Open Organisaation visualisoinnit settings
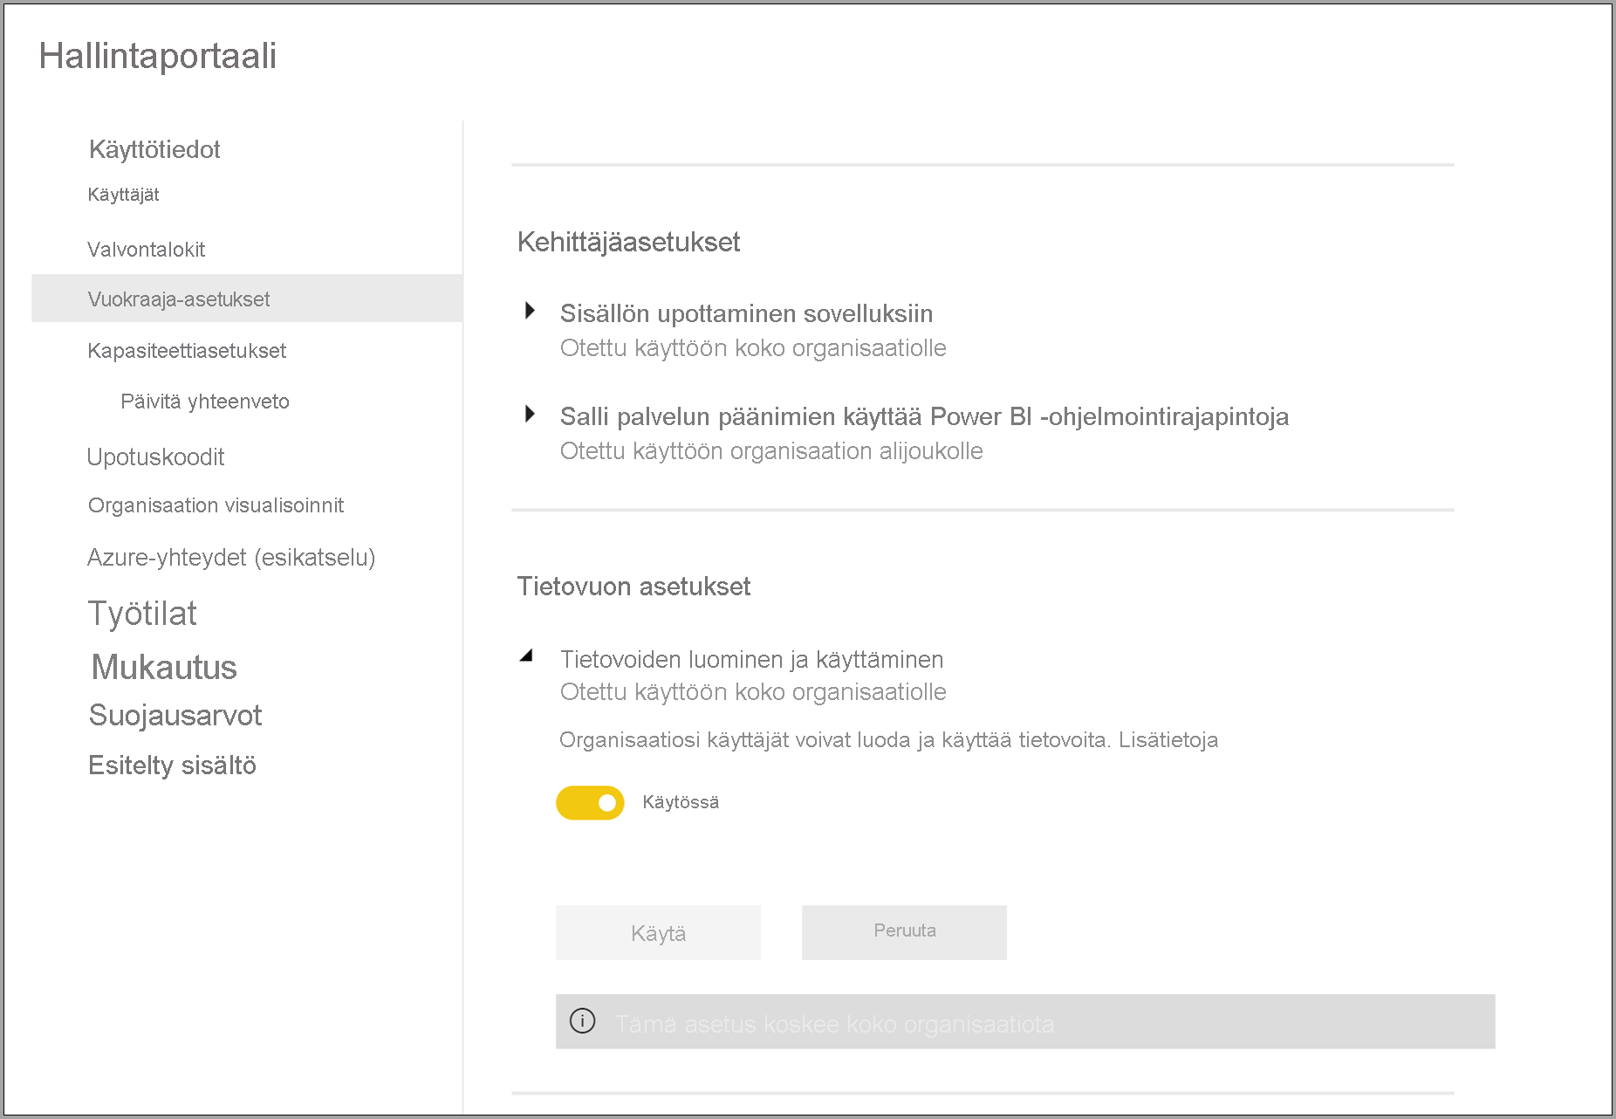Viewport: 1616px width, 1119px height. pyautogui.click(x=216, y=505)
